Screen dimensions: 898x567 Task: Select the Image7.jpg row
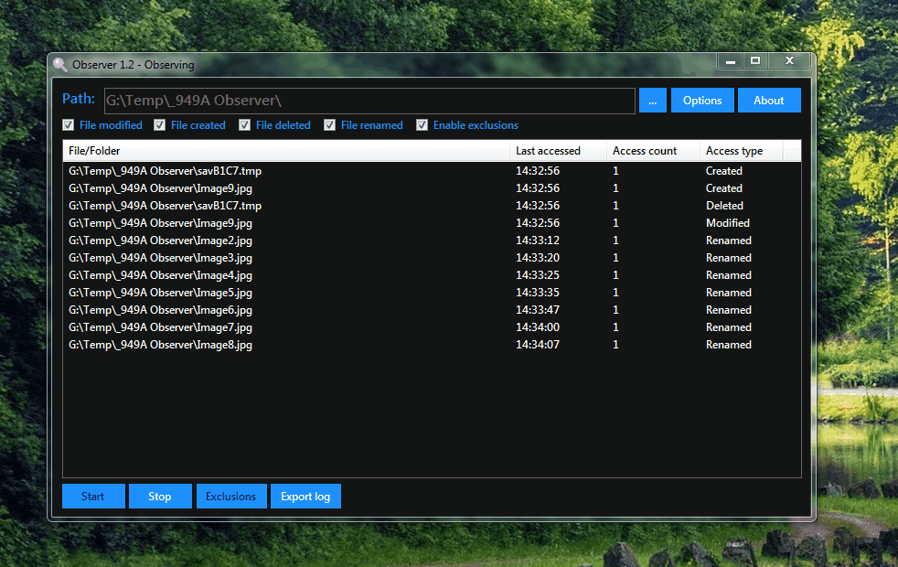(432, 327)
